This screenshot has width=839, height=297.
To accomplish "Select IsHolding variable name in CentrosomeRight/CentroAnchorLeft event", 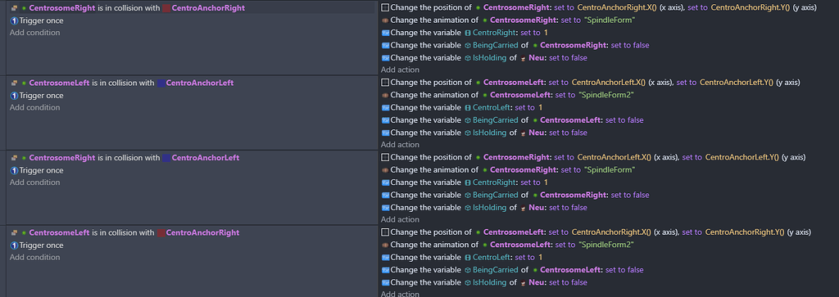I will [x=490, y=207].
